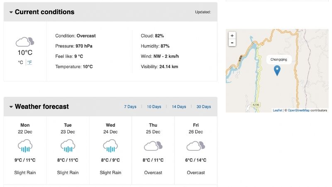Screen dimensions: 332x187
Task: Click Thursday's overcast weather icon
Action: [153, 146]
